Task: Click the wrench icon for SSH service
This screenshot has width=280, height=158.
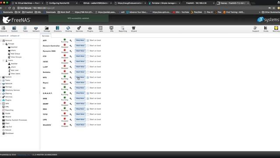Action: click(71, 109)
